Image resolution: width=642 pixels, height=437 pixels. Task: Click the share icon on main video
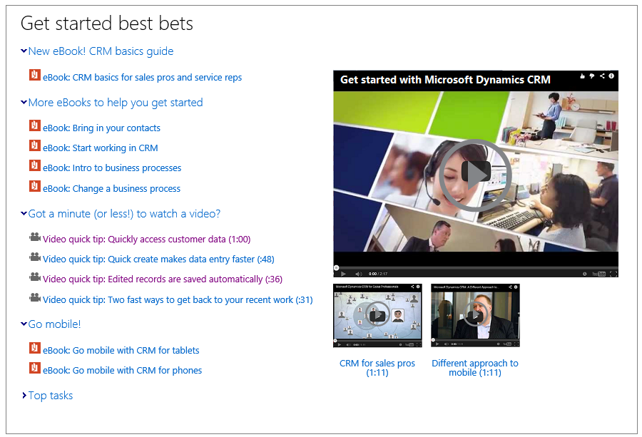point(602,76)
